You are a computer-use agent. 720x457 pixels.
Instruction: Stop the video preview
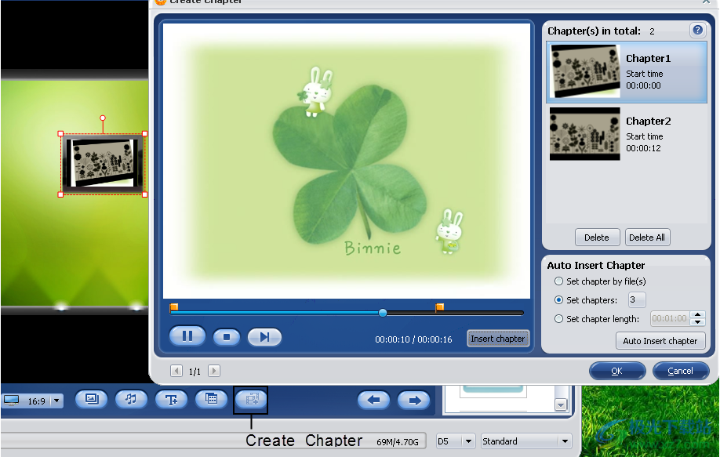[x=227, y=337]
